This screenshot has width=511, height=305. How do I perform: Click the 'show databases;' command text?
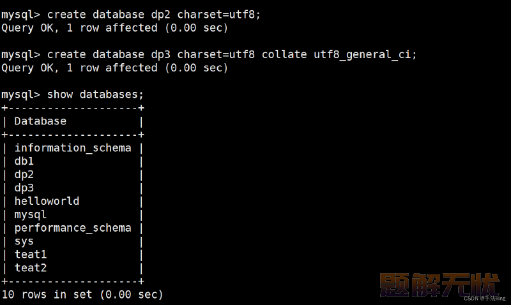tap(95, 94)
